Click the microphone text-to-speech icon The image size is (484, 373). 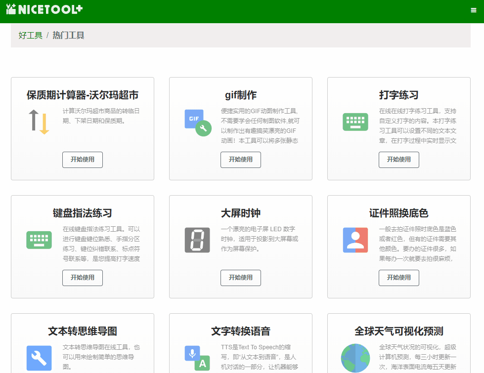click(x=197, y=358)
